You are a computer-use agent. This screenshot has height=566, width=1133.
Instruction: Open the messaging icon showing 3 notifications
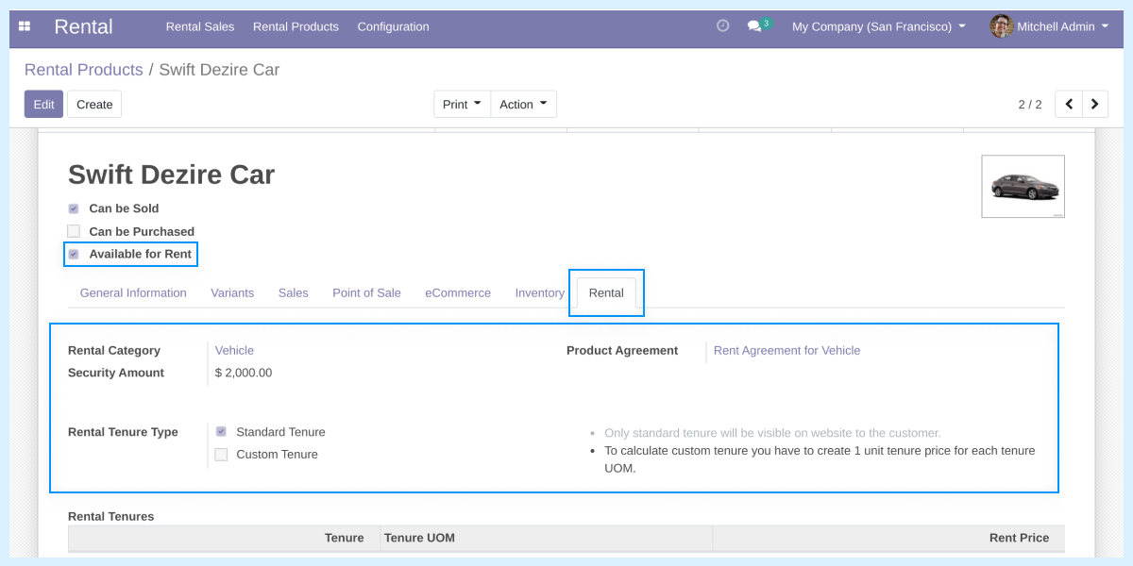(x=754, y=26)
